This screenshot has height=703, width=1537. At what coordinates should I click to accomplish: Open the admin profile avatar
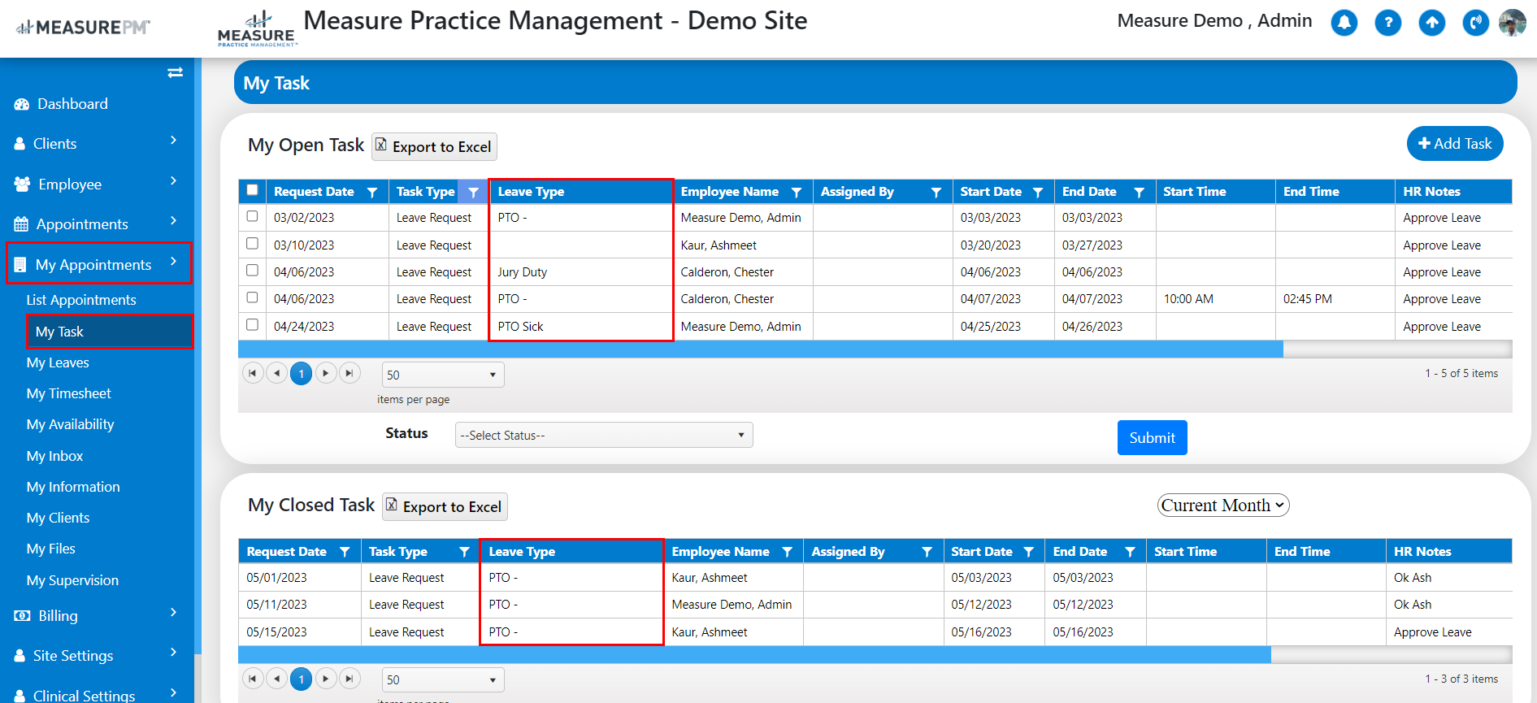click(x=1512, y=23)
